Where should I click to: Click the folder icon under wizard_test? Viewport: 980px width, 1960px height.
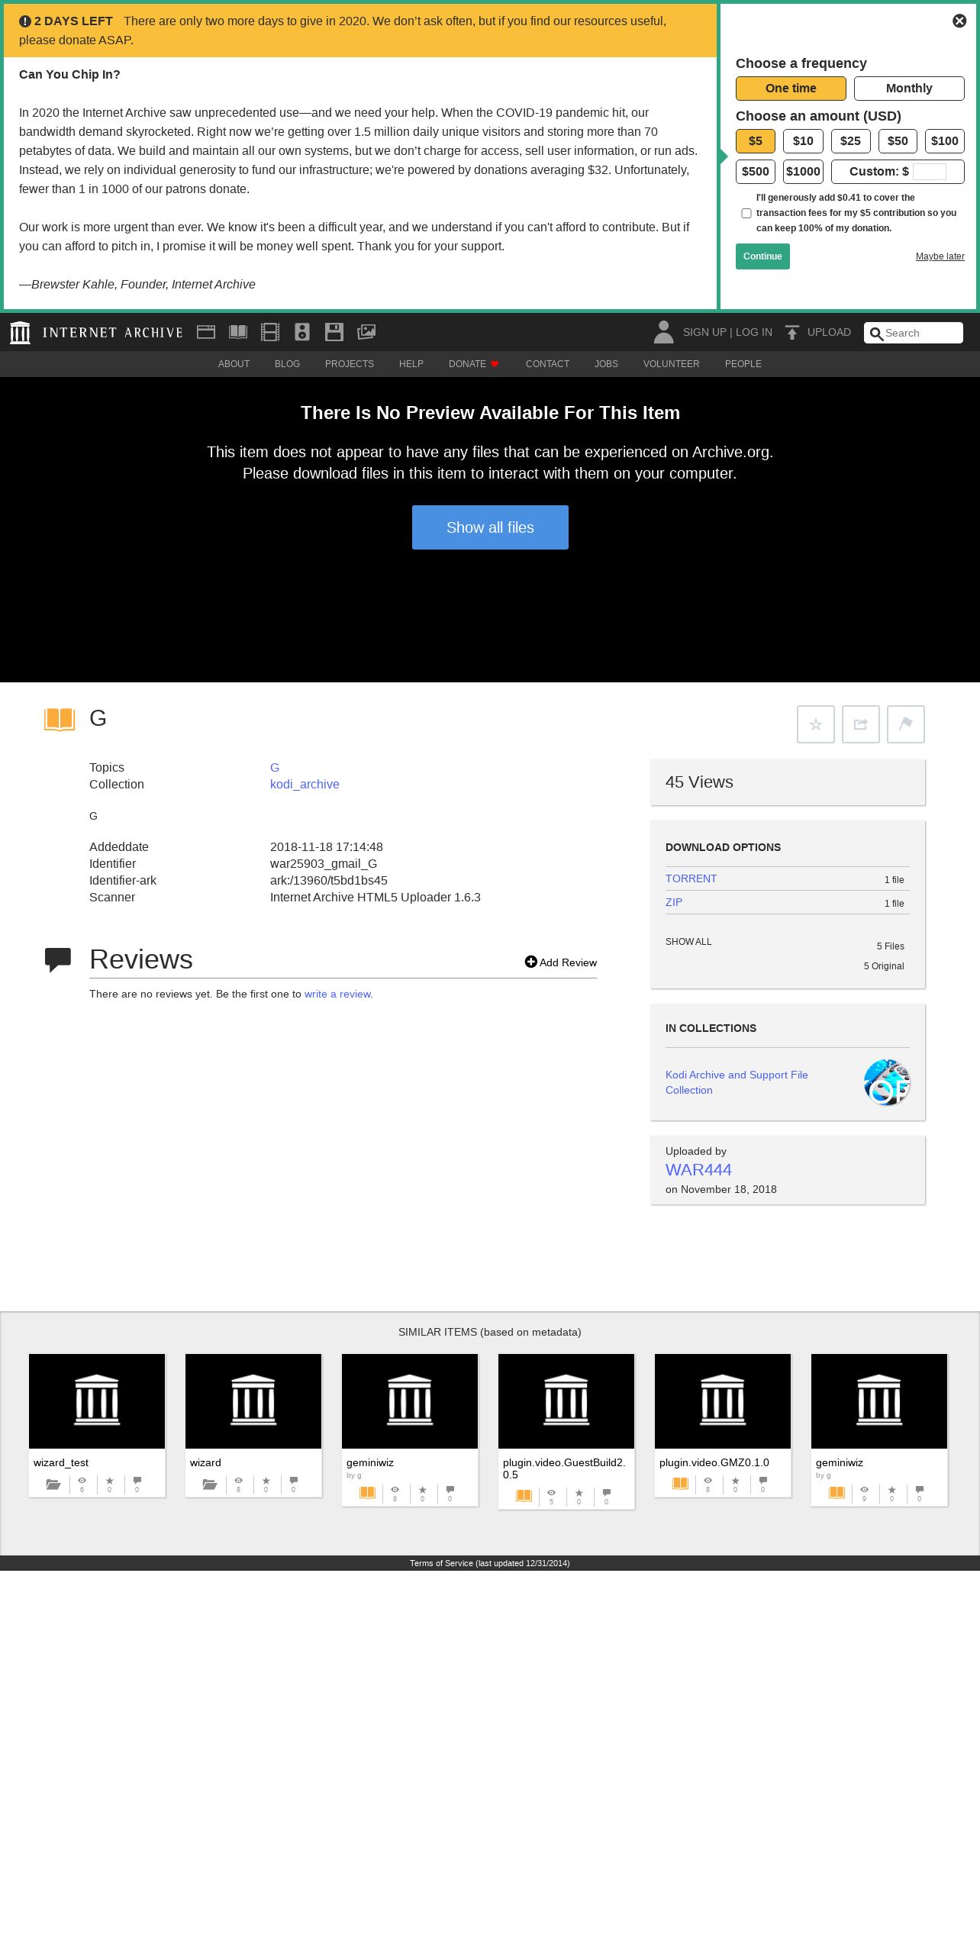53,1485
